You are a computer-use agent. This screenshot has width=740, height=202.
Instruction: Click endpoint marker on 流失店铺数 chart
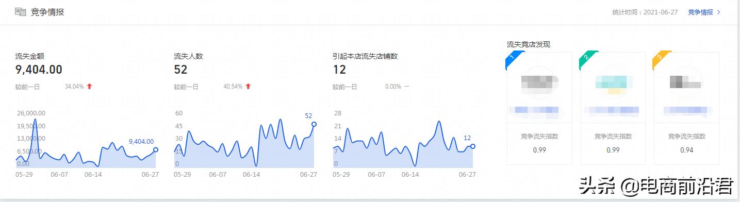[x=473, y=146]
